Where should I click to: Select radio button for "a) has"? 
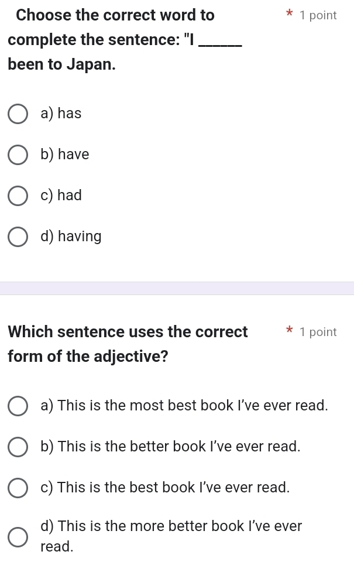pyautogui.click(x=18, y=114)
